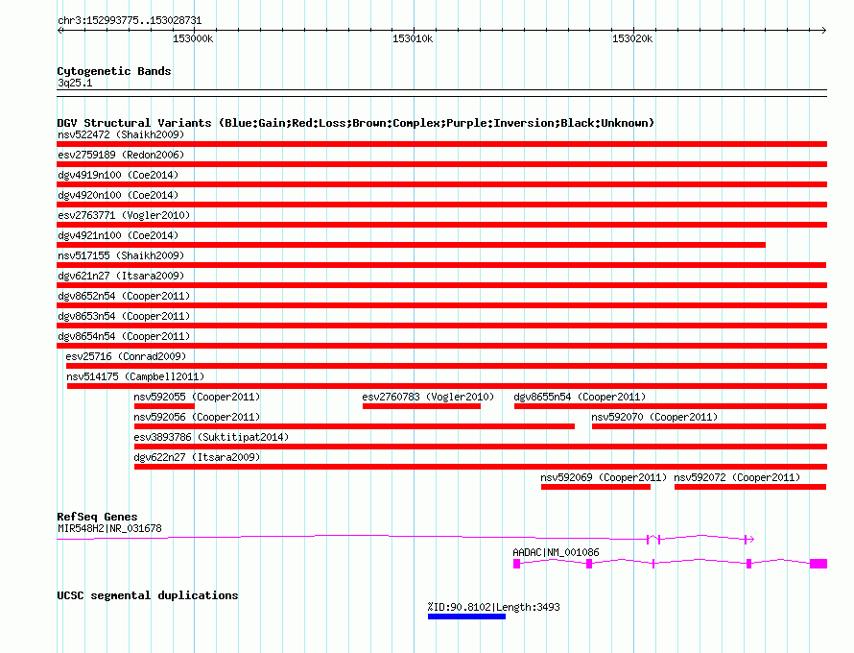
Task: Open the dgv4920n100 (Coe2014) variant
Action: tap(118, 195)
